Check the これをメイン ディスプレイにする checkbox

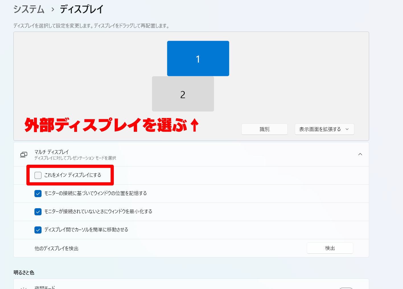tap(38, 175)
